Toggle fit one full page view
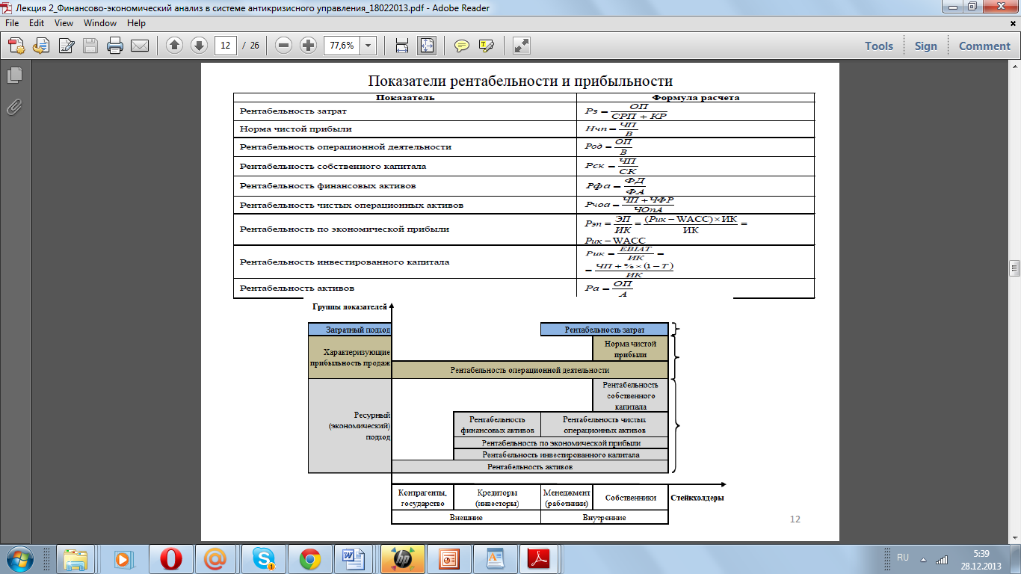Image resolution: width=1021 pixels, height=574 pixels. (x=427, y=46)
